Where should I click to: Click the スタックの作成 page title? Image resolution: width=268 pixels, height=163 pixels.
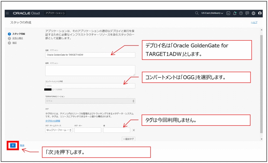coord(21,22)
